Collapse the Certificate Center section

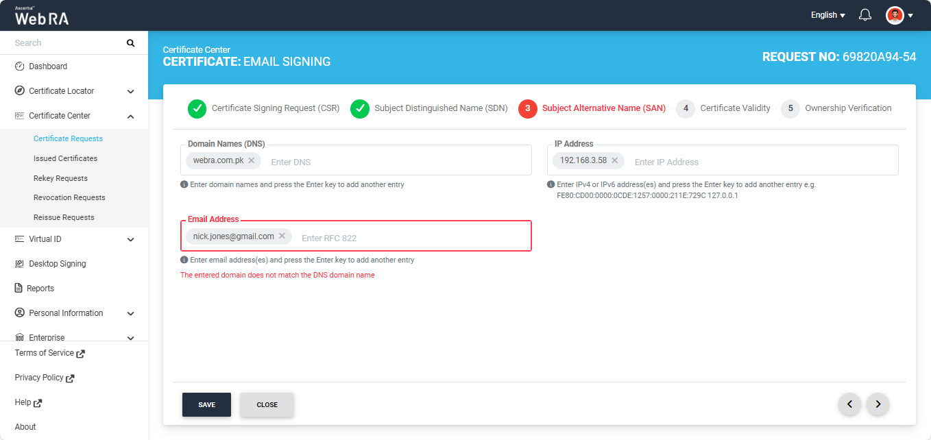(130, 116)
